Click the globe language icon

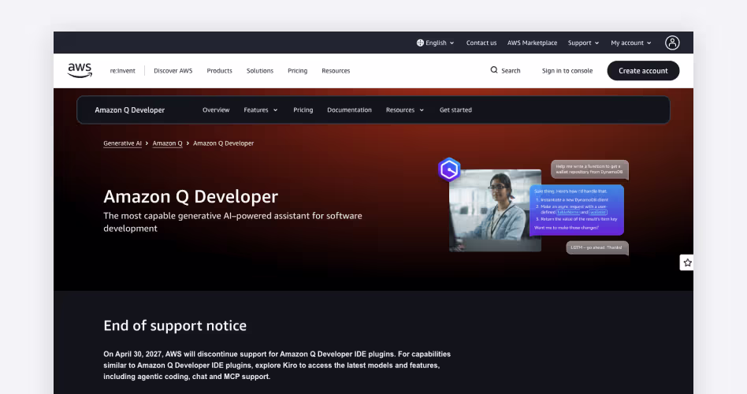pyautogui.click(x=420, y=43)
